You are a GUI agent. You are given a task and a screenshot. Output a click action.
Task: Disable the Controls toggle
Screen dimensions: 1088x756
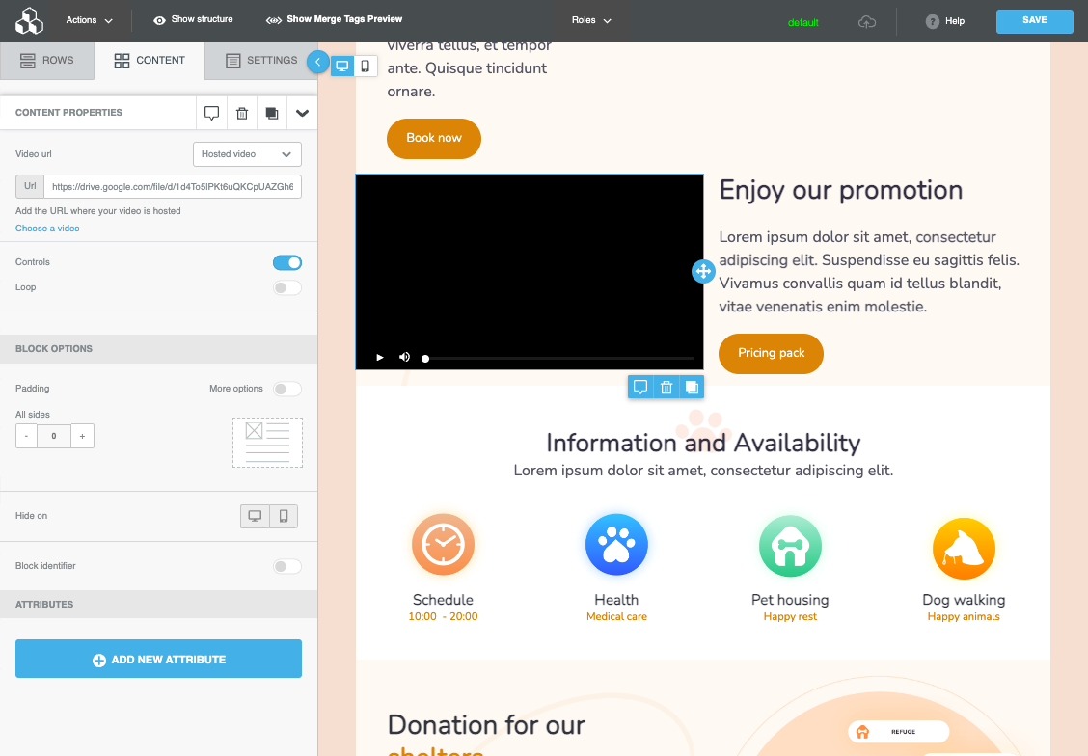tap(287, 262)
